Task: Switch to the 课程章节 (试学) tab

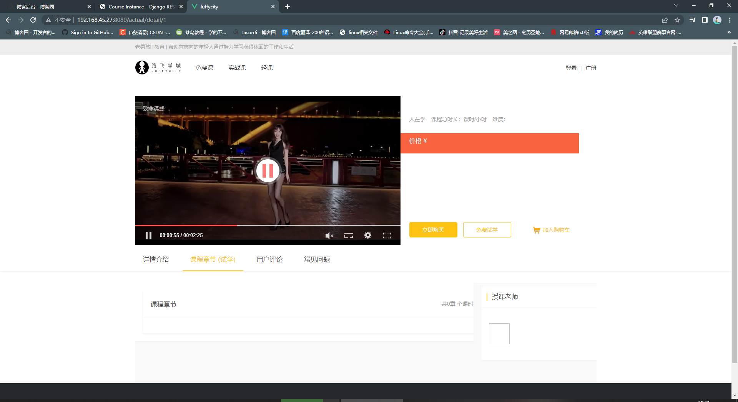Action: (213, 260)
